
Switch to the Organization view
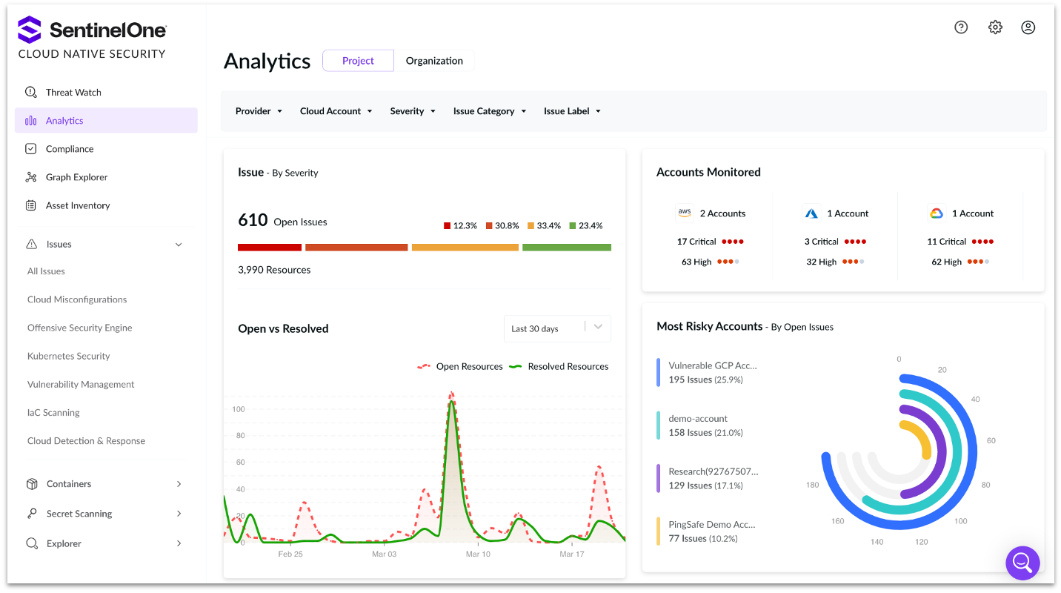coord(435,60)
